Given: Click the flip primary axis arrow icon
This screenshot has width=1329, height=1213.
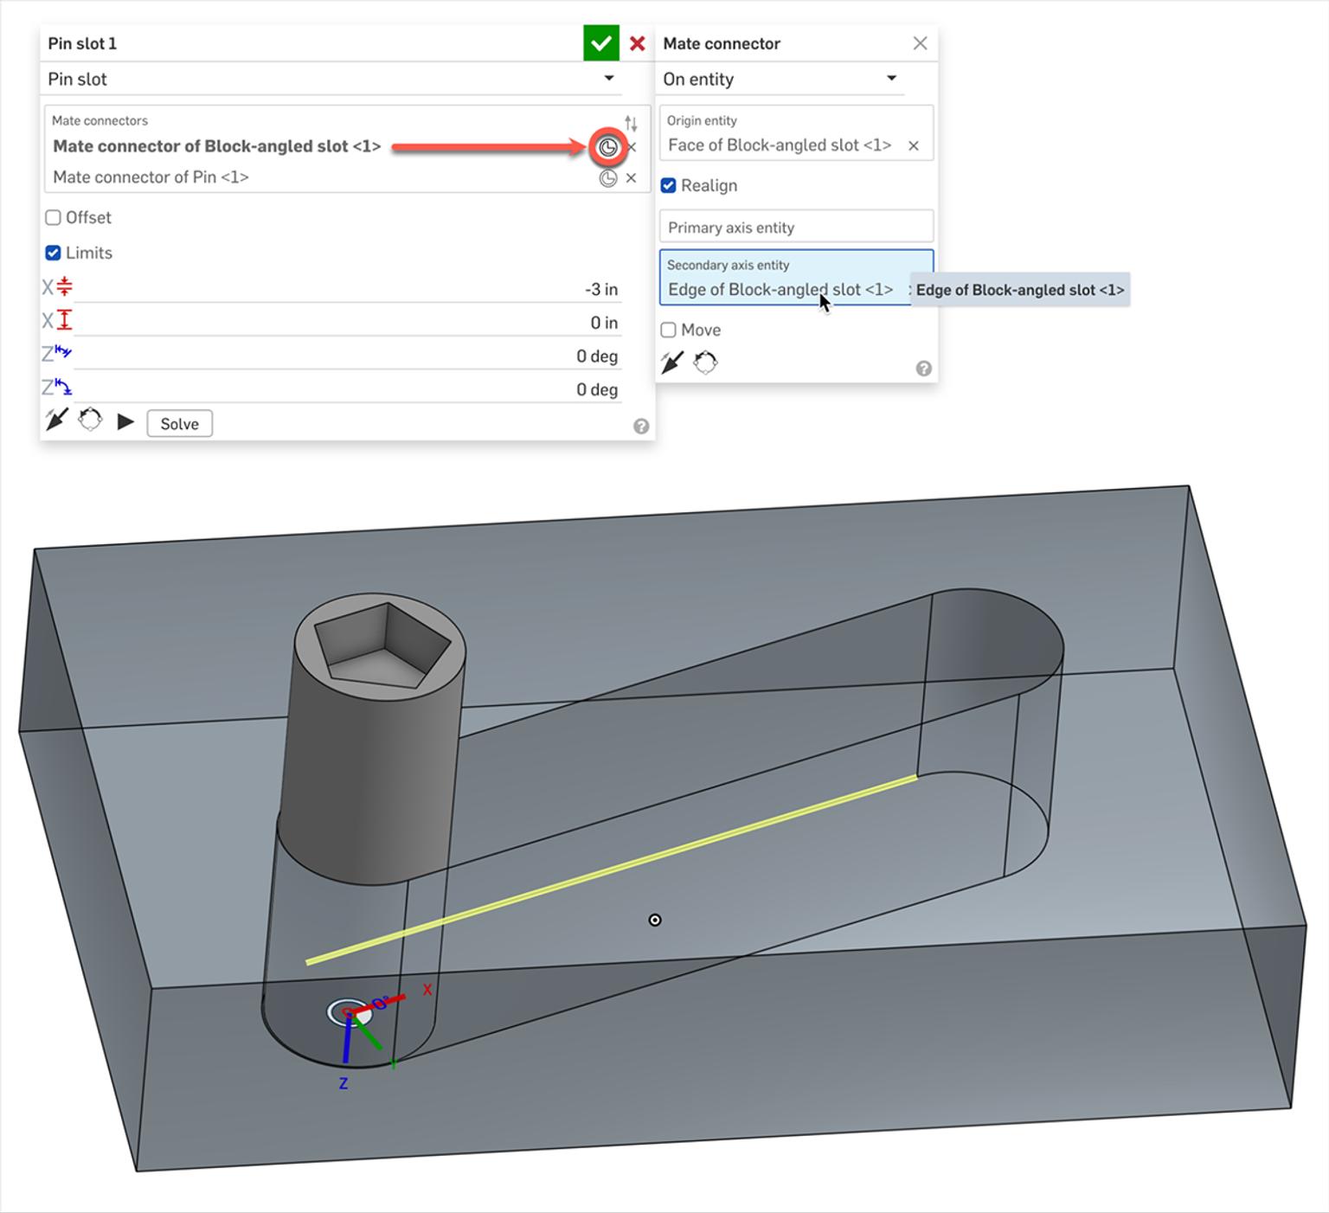Looking at the screenshot, I should [57, 420].
